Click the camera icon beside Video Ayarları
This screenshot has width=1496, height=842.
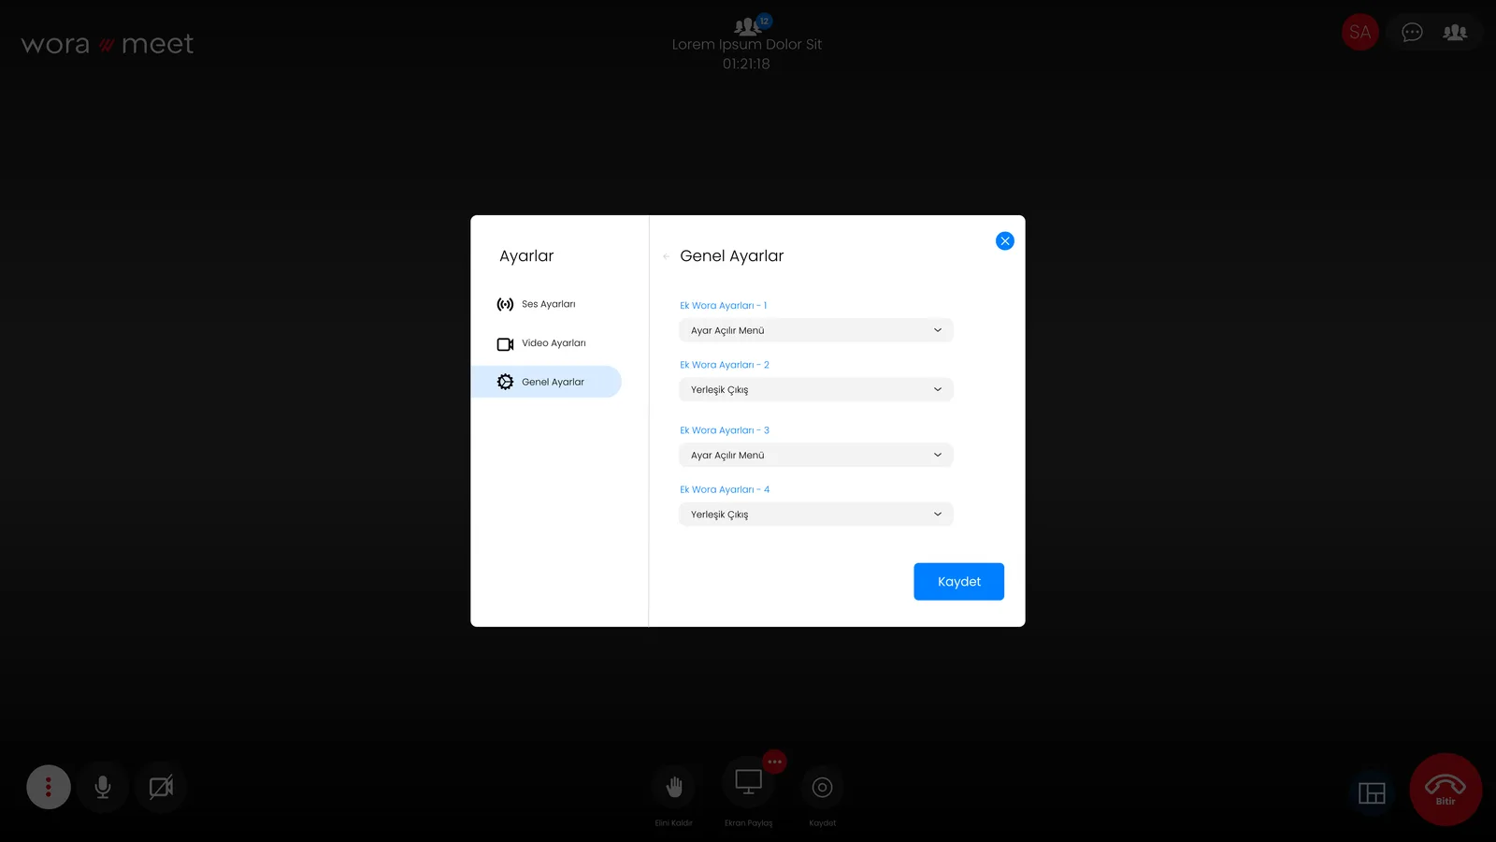(505, 343)
